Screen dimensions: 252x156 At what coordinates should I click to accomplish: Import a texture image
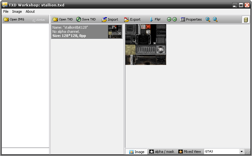[110, 19]
